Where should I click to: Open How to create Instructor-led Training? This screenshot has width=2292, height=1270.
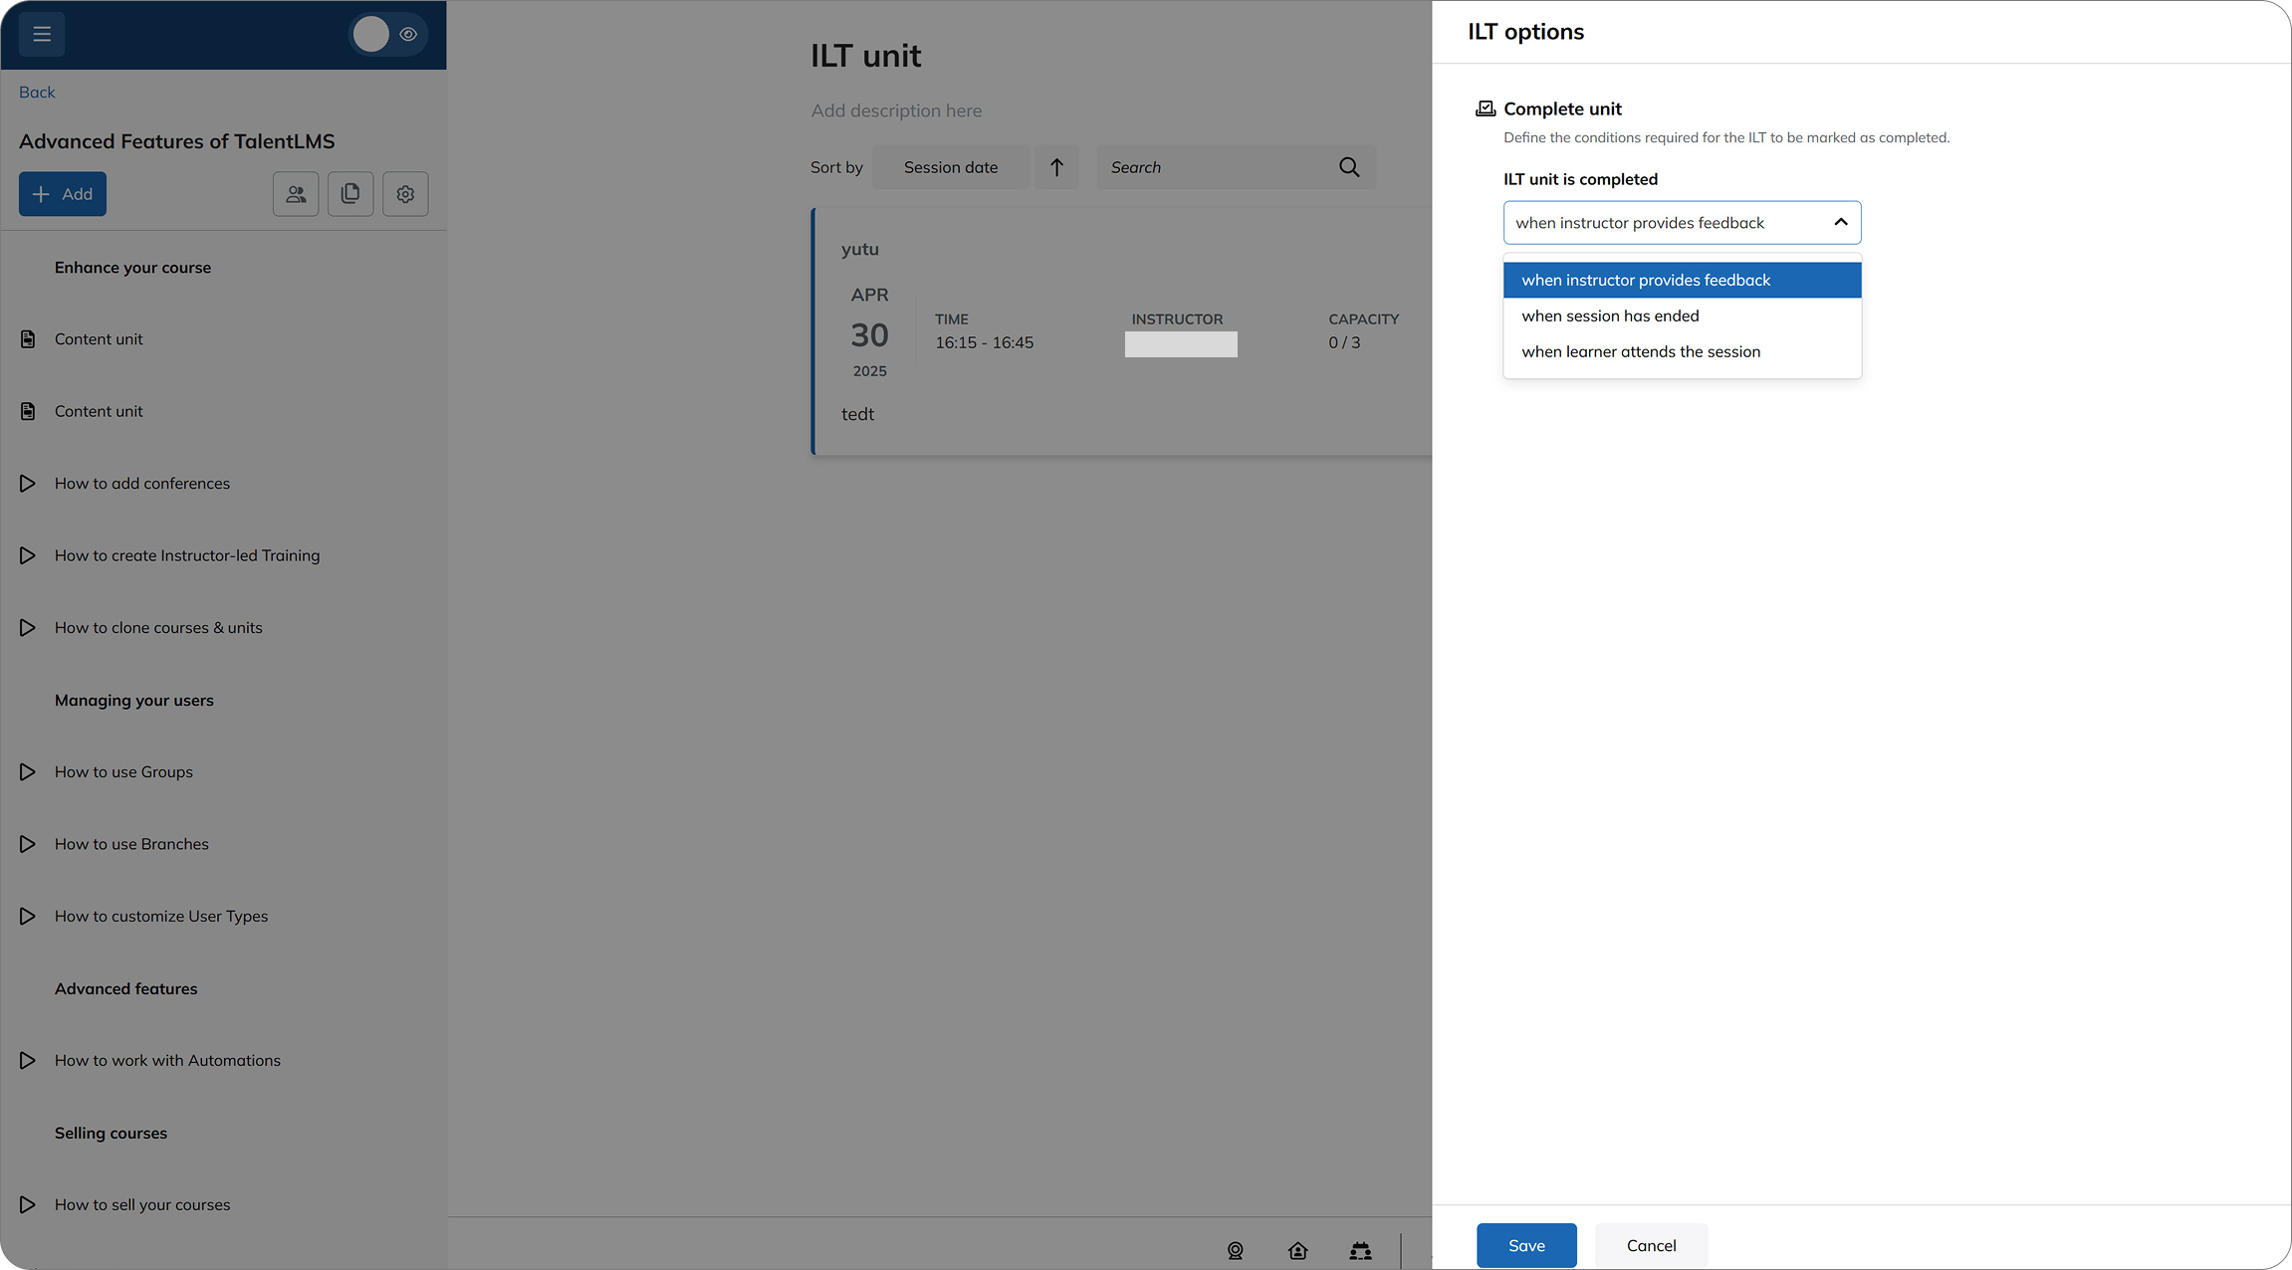click(187, 555)
